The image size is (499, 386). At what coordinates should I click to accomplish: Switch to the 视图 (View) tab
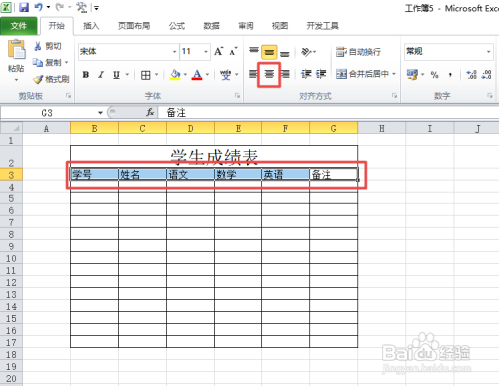(x=280, y=26)
